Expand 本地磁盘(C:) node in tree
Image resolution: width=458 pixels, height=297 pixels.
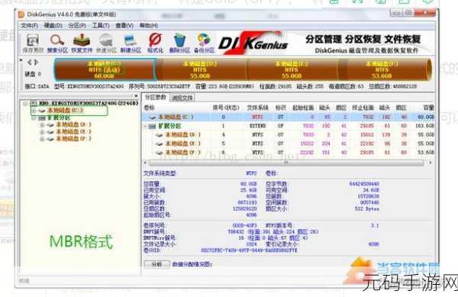pyautogui.click(x=34, y=111)
